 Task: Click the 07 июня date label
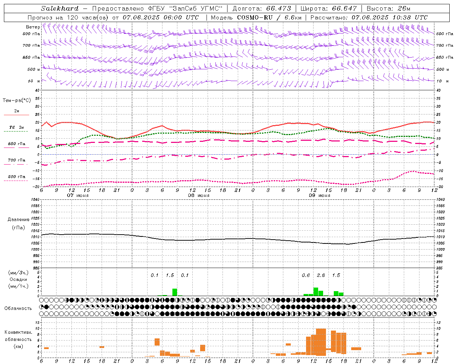tap(78, 196)
